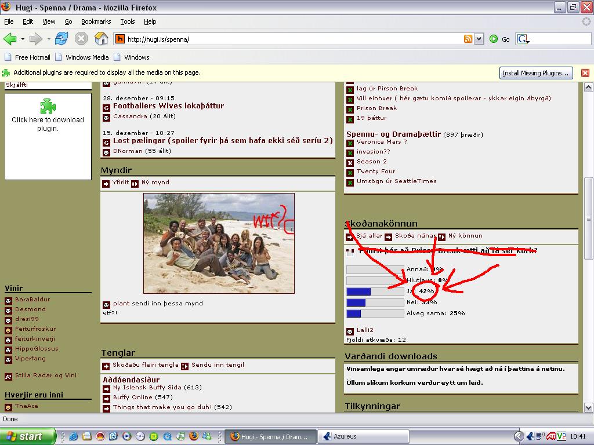Open the Twenty Four thread
The image size is (594, 445).
click(376, 172)
